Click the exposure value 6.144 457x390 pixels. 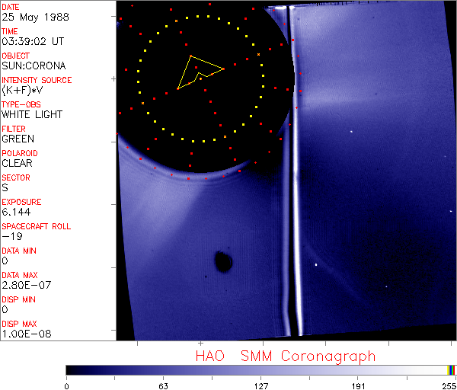(16, 212)
